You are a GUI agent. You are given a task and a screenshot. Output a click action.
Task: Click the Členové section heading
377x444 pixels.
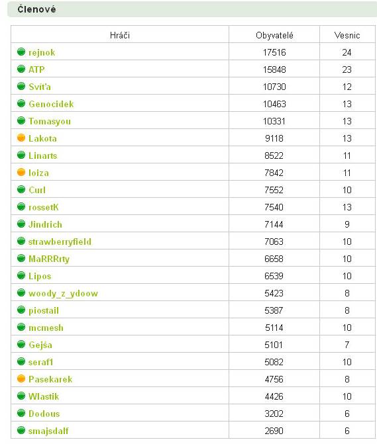(36, 9)
